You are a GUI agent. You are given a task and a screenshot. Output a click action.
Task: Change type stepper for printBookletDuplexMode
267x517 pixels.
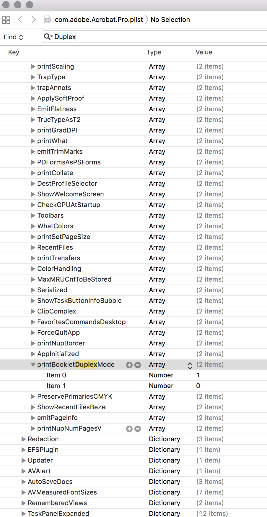pos(190,365)
